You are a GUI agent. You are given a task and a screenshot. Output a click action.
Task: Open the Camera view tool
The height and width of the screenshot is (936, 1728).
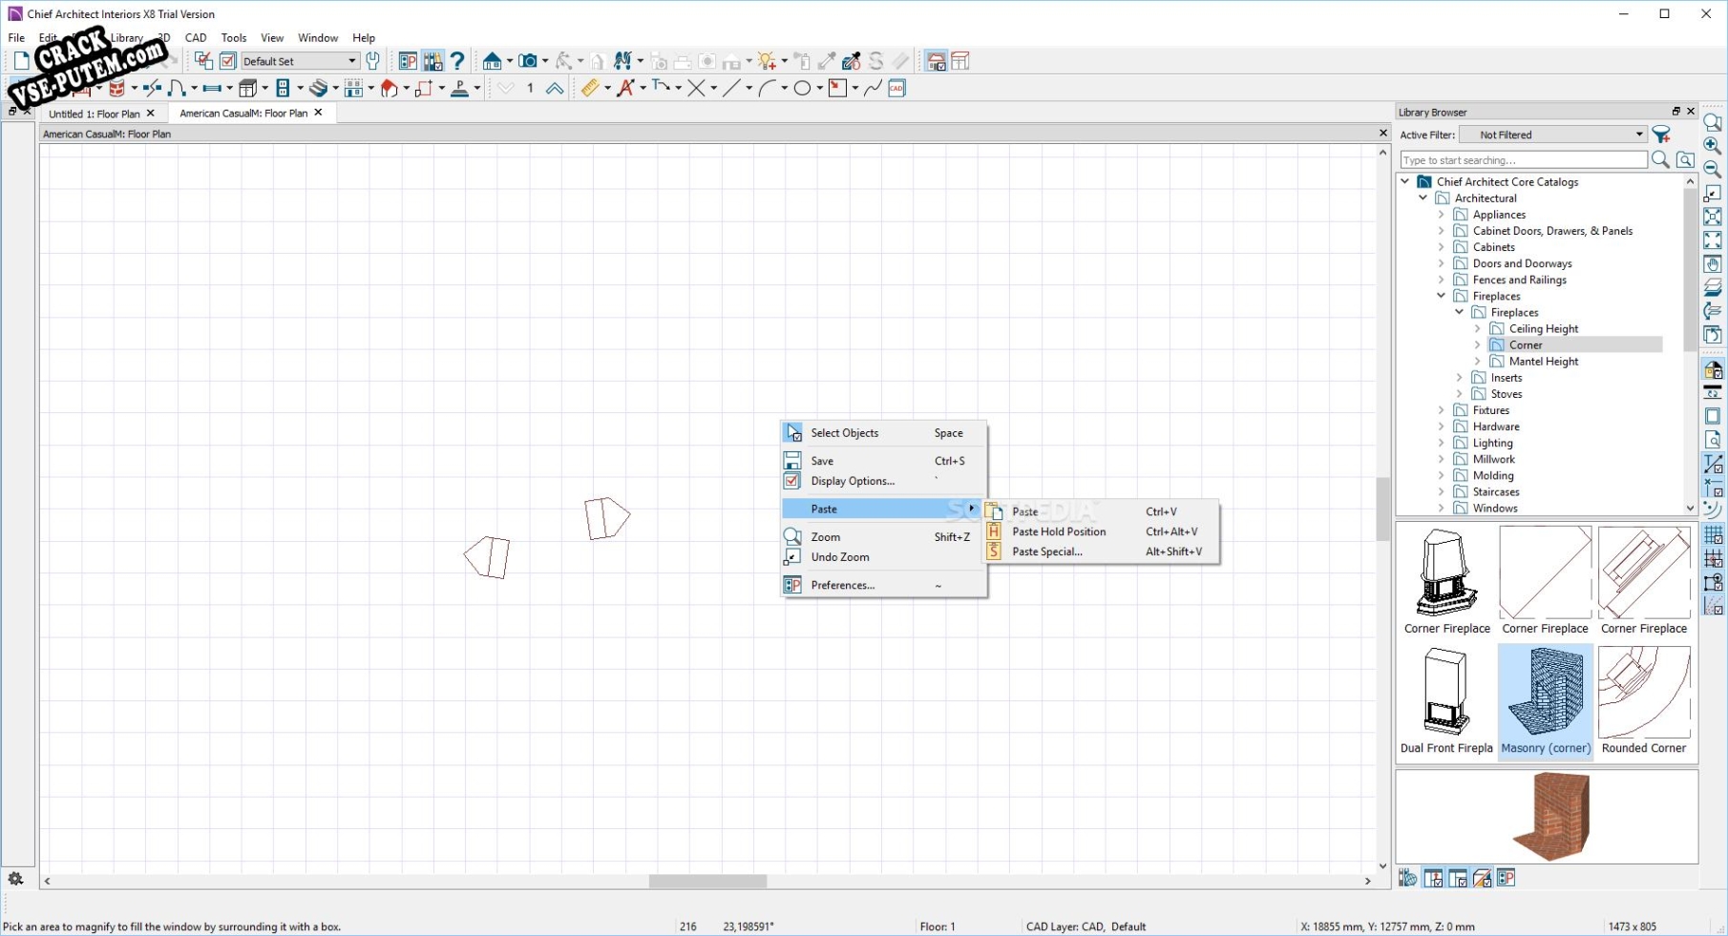(x=528, y=61)
